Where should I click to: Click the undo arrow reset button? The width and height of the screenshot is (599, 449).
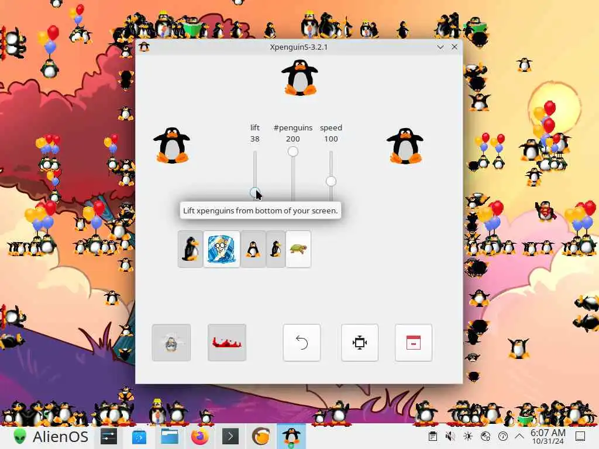(302, 343)
